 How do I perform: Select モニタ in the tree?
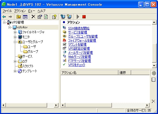click(26, 37)
